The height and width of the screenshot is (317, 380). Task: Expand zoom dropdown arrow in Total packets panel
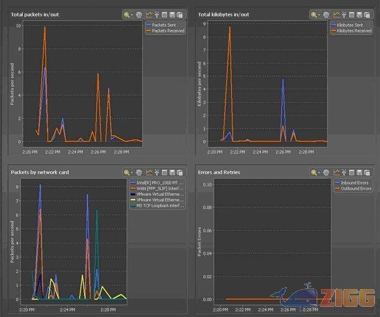pyautogui.click(x=133, y=14)
